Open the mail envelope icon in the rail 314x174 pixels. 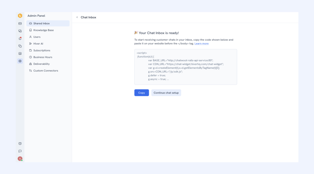click(x=20, y=24)
